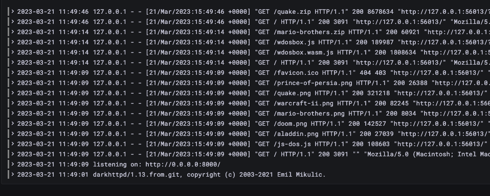Click the http://0.0.0.0:8000/ address text
The width and height of the screenshot is (490, 196).
click(183, 164)
